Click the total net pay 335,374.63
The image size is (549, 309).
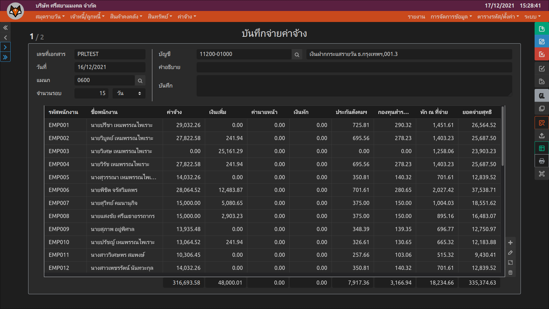[480, 283]
